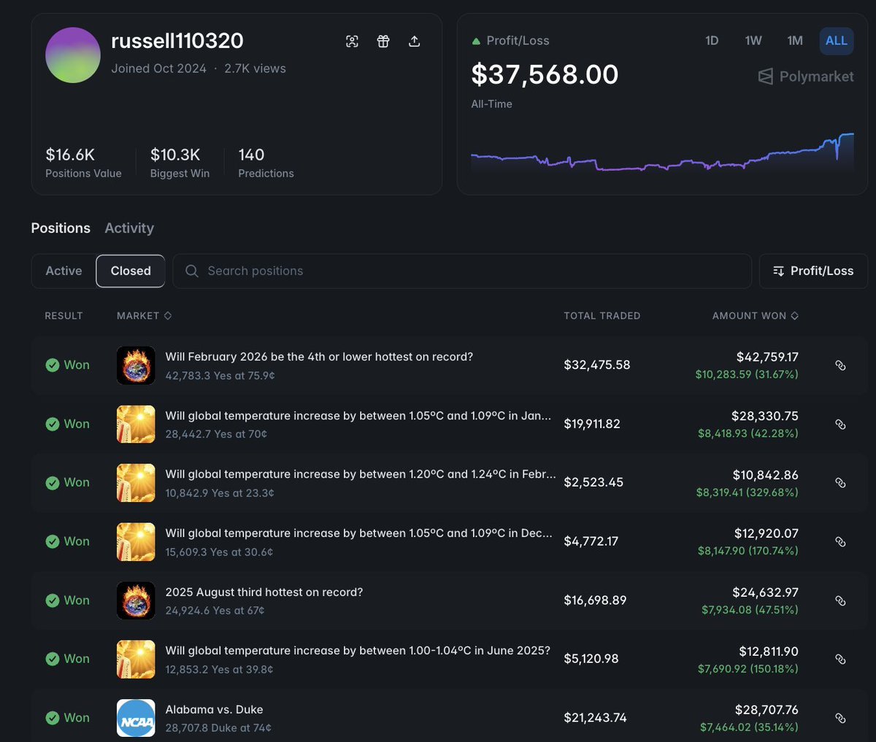The image size is (876, 742).
Task: Open the Positions tab
Action: (61, 228)
